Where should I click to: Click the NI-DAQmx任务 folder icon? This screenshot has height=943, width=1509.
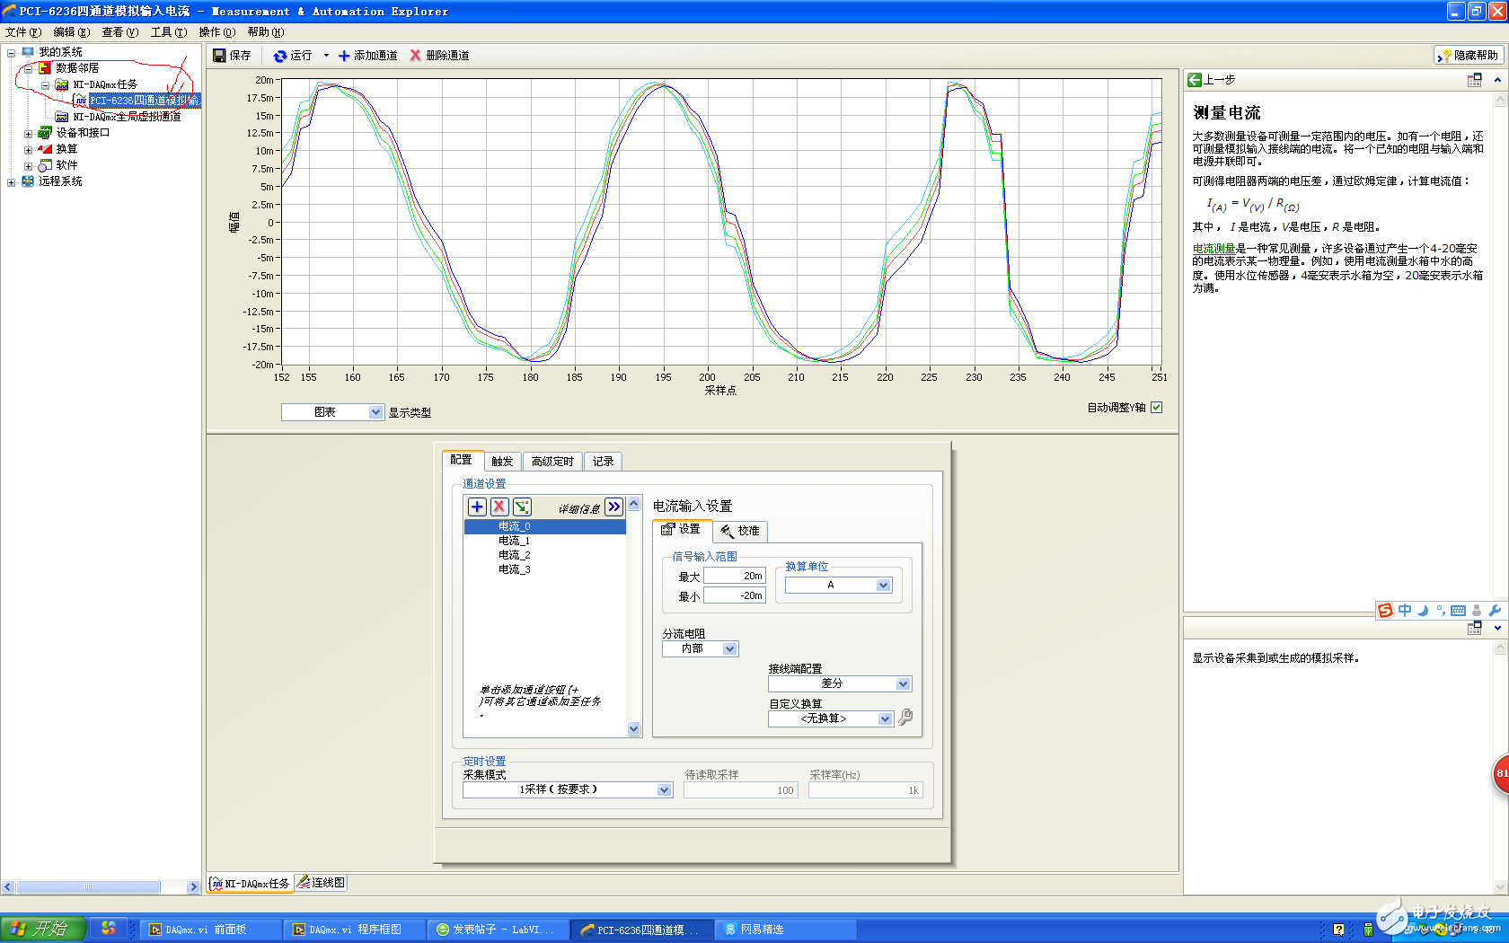pos(62,84)
